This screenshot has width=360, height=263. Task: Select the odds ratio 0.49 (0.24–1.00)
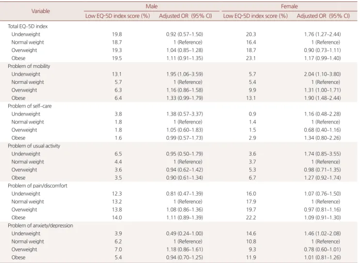[x=185, y=233]
